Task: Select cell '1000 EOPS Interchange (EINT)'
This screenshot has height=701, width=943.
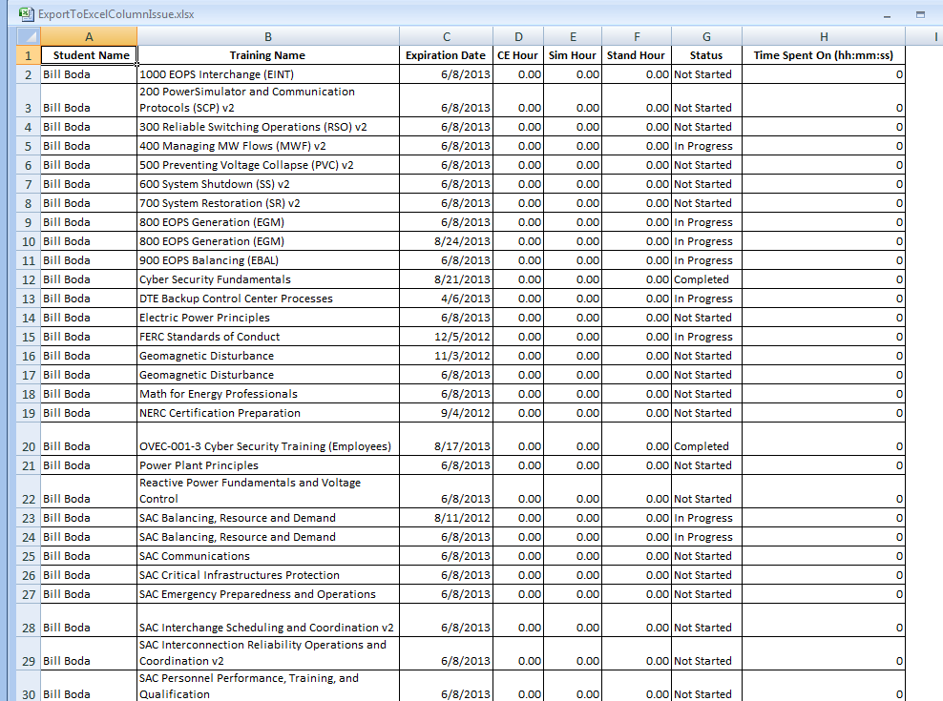Action: [268, 74]
